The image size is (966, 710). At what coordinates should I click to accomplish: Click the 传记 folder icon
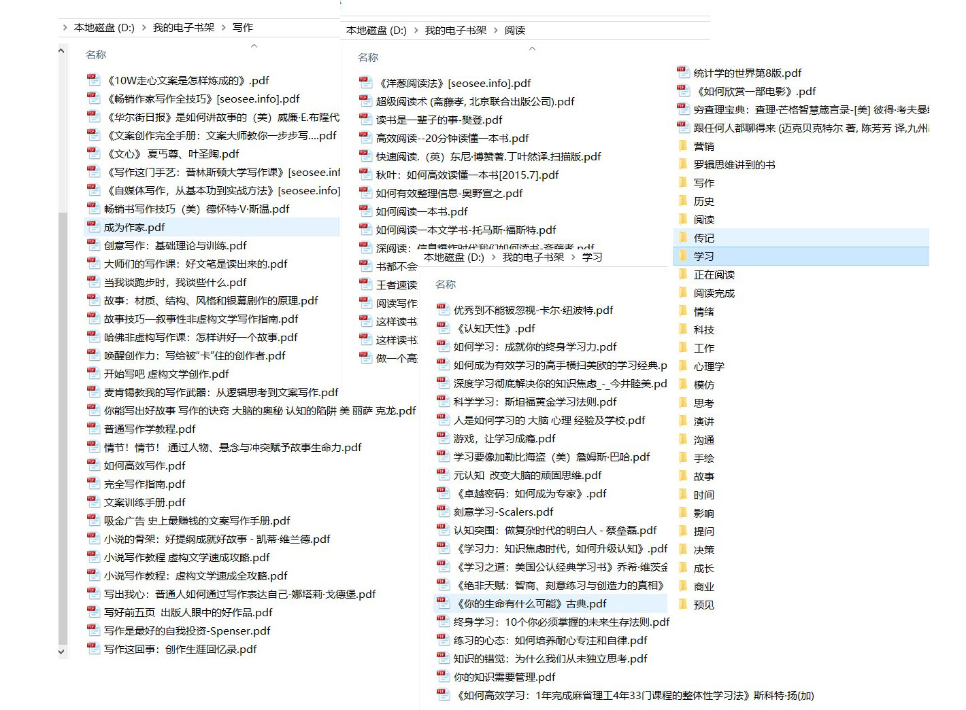683,238
